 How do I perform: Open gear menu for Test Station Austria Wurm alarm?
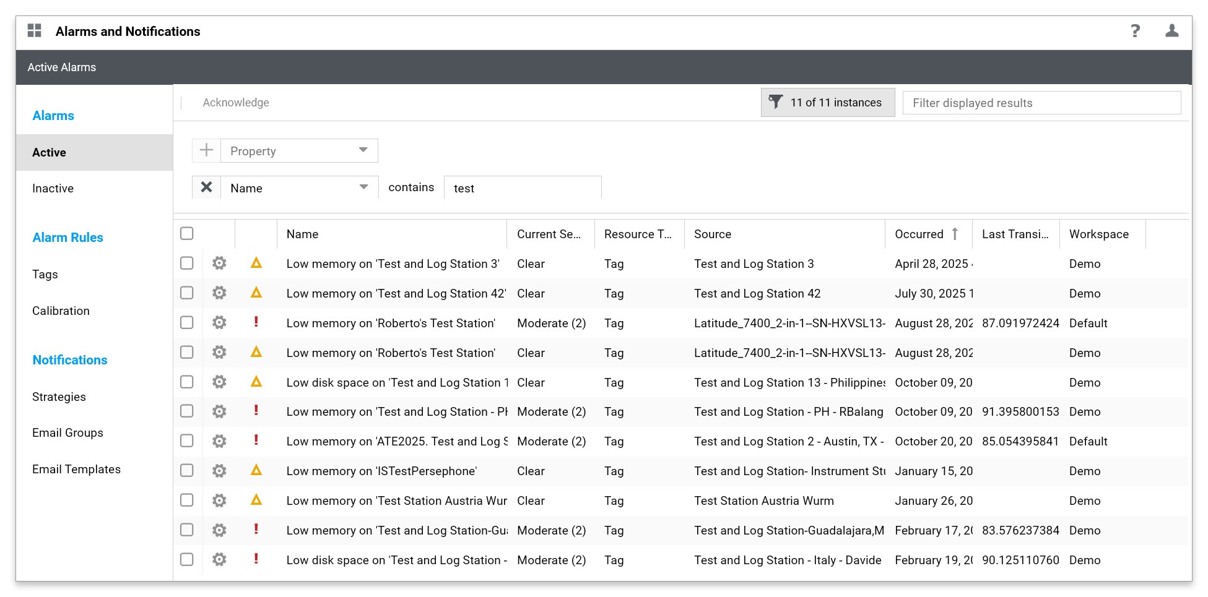(x=219, y=500)
